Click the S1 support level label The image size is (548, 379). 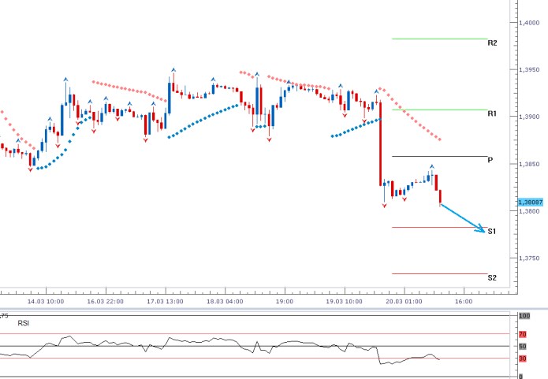tap(492, 231)
